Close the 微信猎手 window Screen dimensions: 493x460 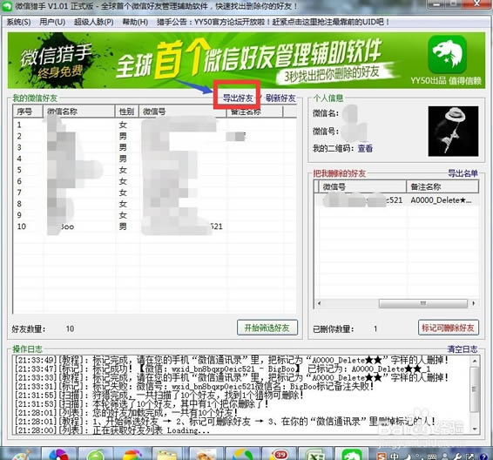[x=476, y=3]
